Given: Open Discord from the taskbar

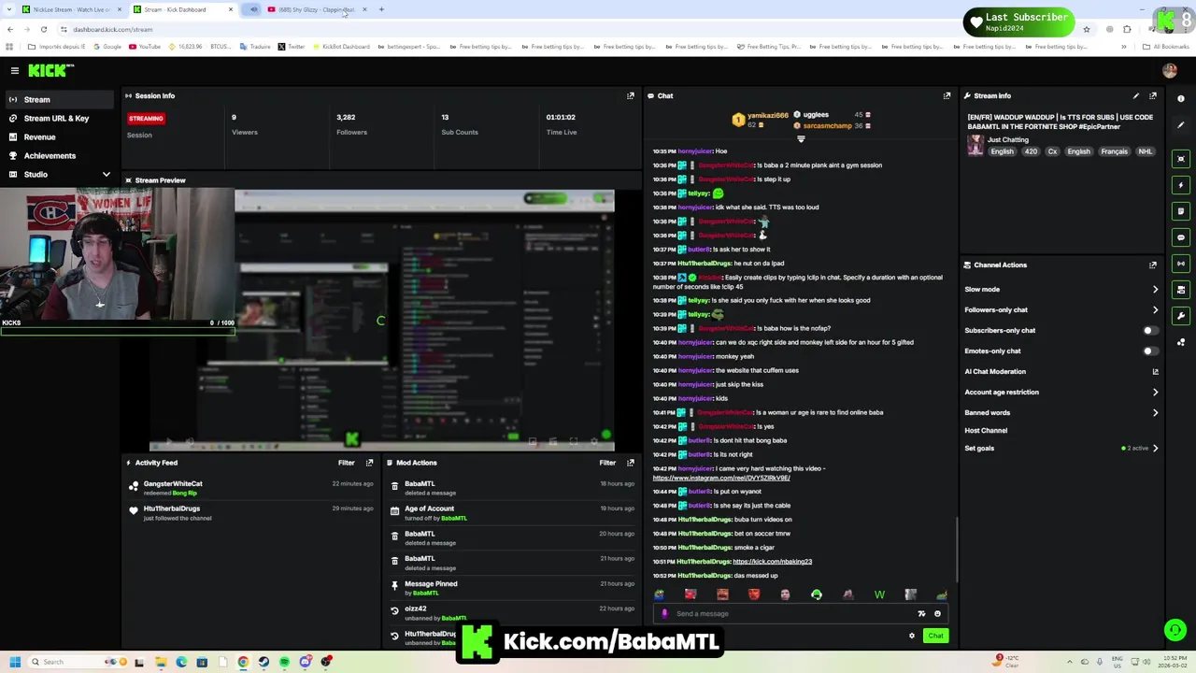Looking at the screenshot, I should click(305, 662).
